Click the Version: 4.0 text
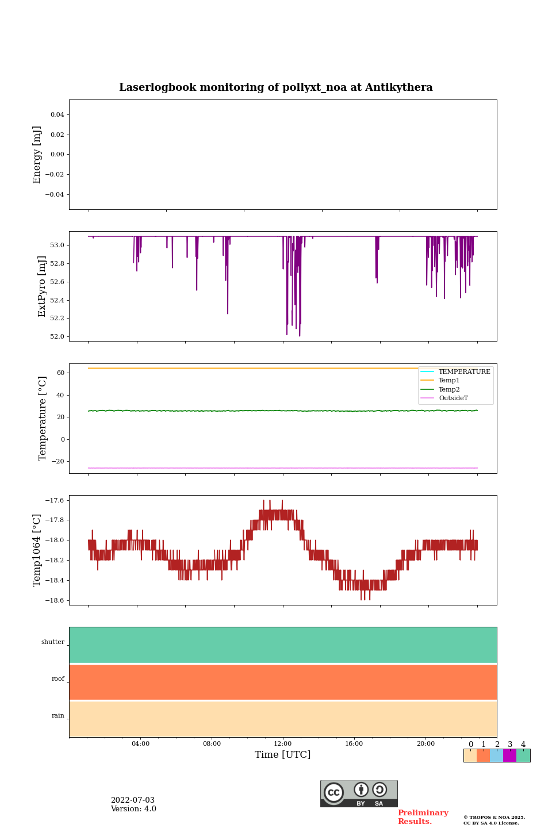552x828 pixels. pos(133,809)
